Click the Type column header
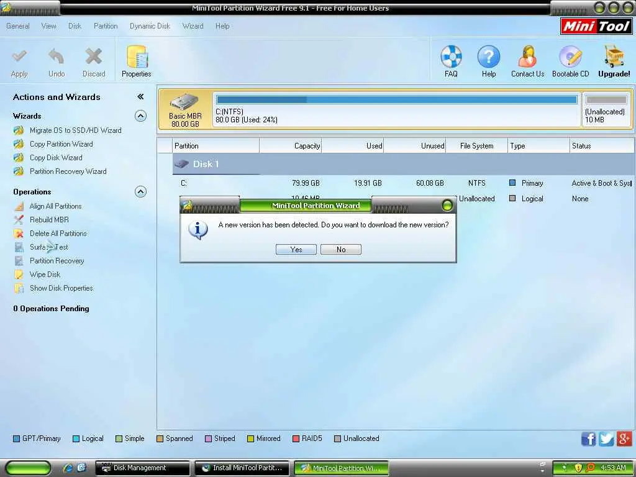Viewport: 636px width, 477px height. 538,145
